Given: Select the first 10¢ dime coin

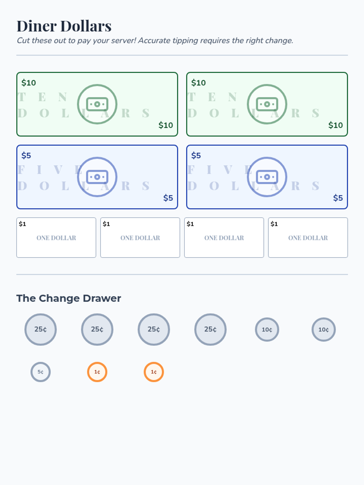Looking at the screenshot, I should [267, 329].
